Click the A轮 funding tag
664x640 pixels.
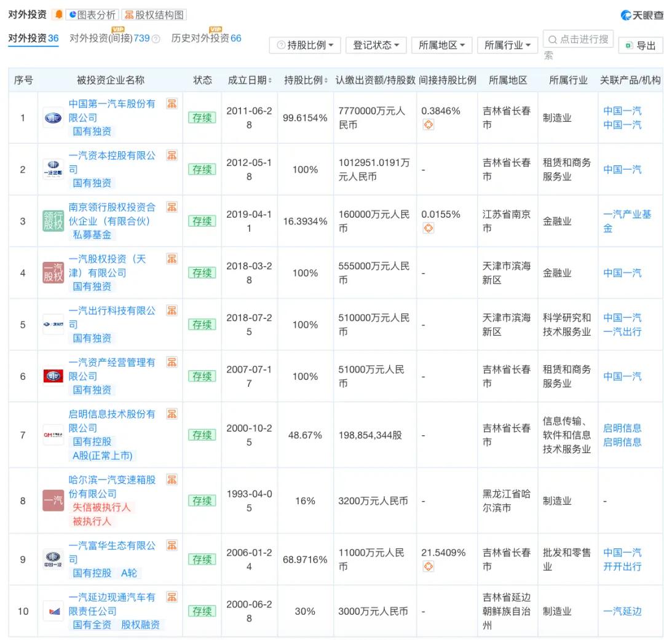[x=129, y=573]
